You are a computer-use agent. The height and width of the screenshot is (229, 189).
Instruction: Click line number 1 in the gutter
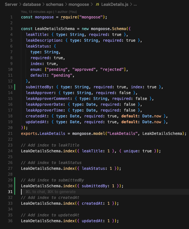pyautogui.click(x=11, y=17)
